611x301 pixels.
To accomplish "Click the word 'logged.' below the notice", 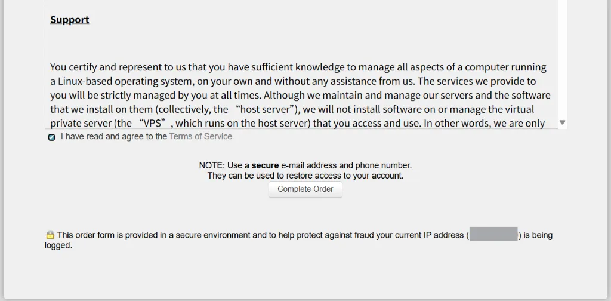I will [58, 245].
